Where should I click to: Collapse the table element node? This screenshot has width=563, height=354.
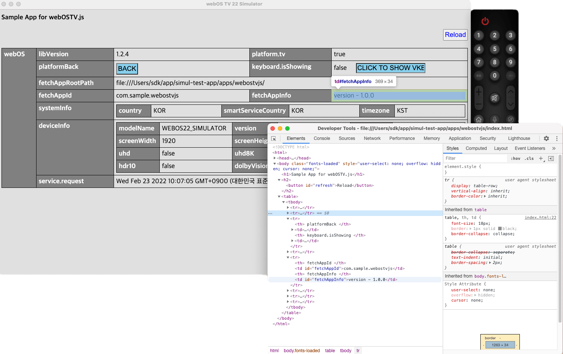tap(279, 196)
